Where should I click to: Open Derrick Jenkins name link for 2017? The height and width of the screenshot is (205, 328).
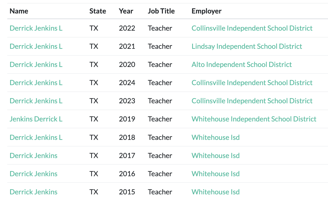pos(33,155)
